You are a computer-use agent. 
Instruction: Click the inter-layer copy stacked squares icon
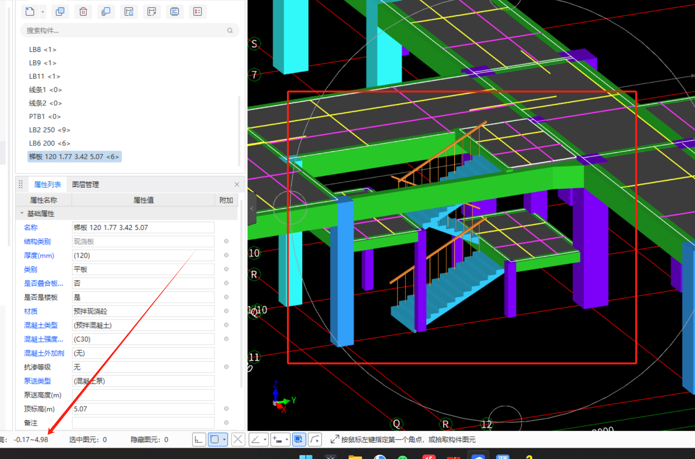coord(106,12)
